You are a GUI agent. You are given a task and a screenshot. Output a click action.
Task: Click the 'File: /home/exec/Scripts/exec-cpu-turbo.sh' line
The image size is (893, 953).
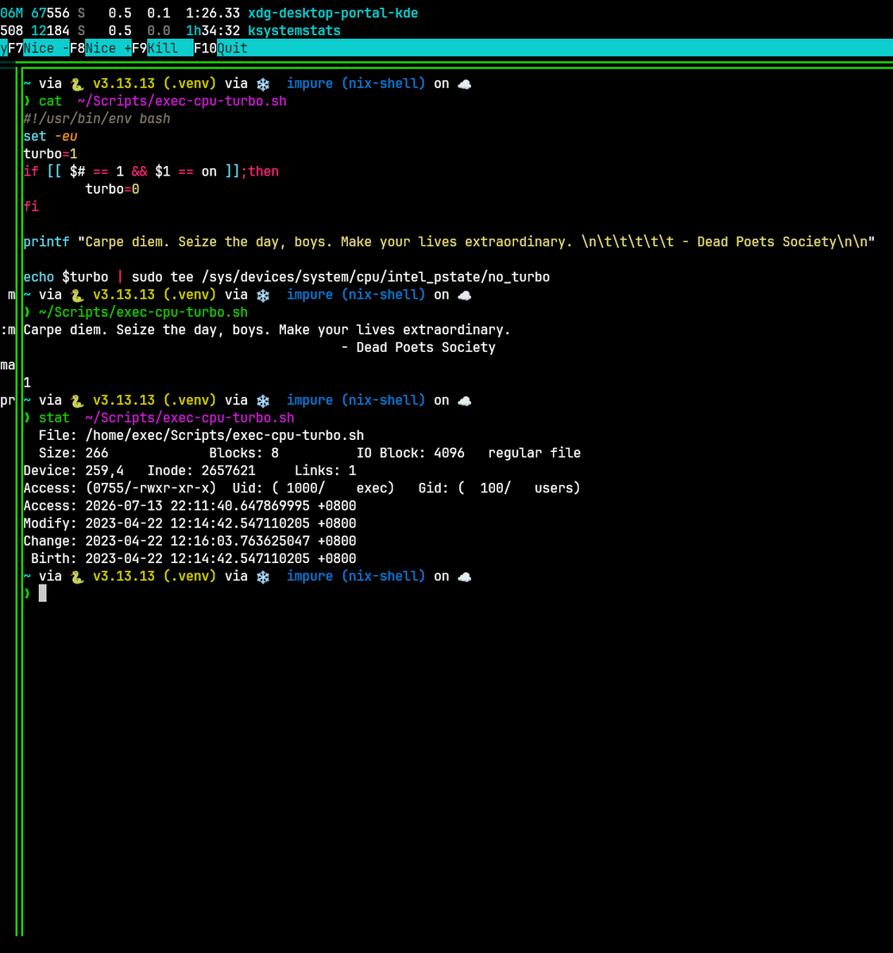(201, 436)
